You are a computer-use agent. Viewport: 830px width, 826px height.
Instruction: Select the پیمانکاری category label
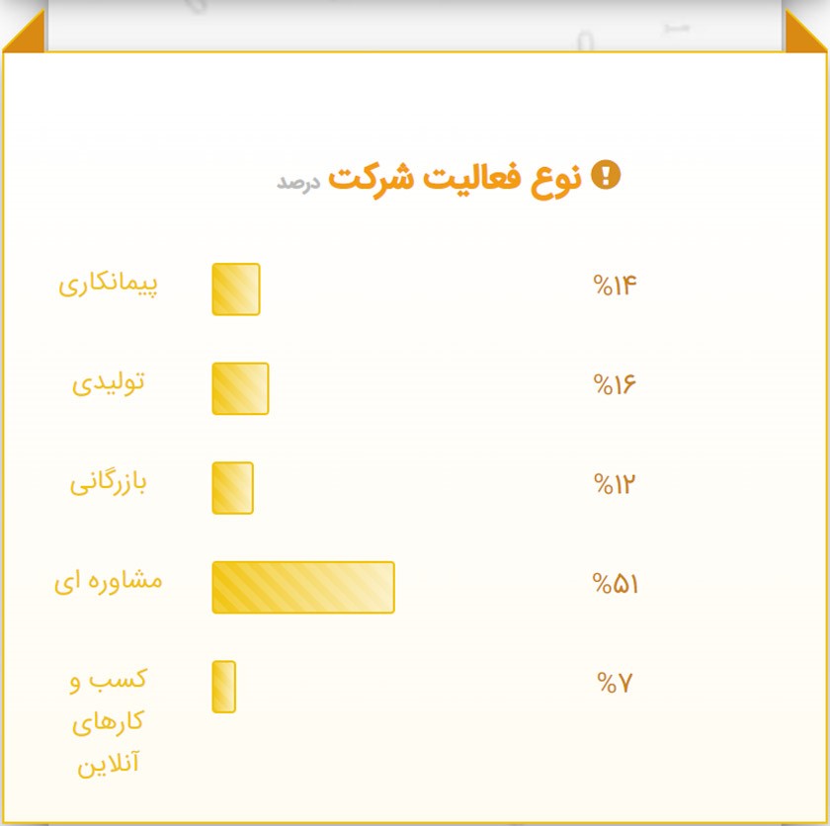108,285
